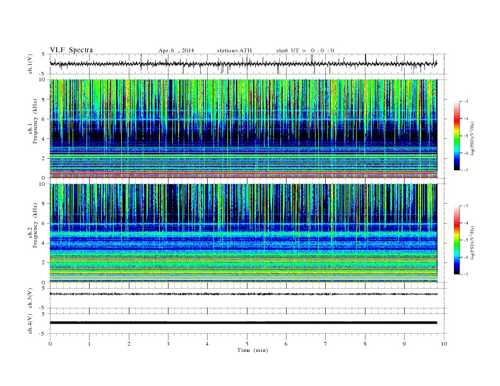The height and width of the screenshot is (386, 500).
Task: Click the ch.3 voltage trace
Action: [x=243, y=294]
